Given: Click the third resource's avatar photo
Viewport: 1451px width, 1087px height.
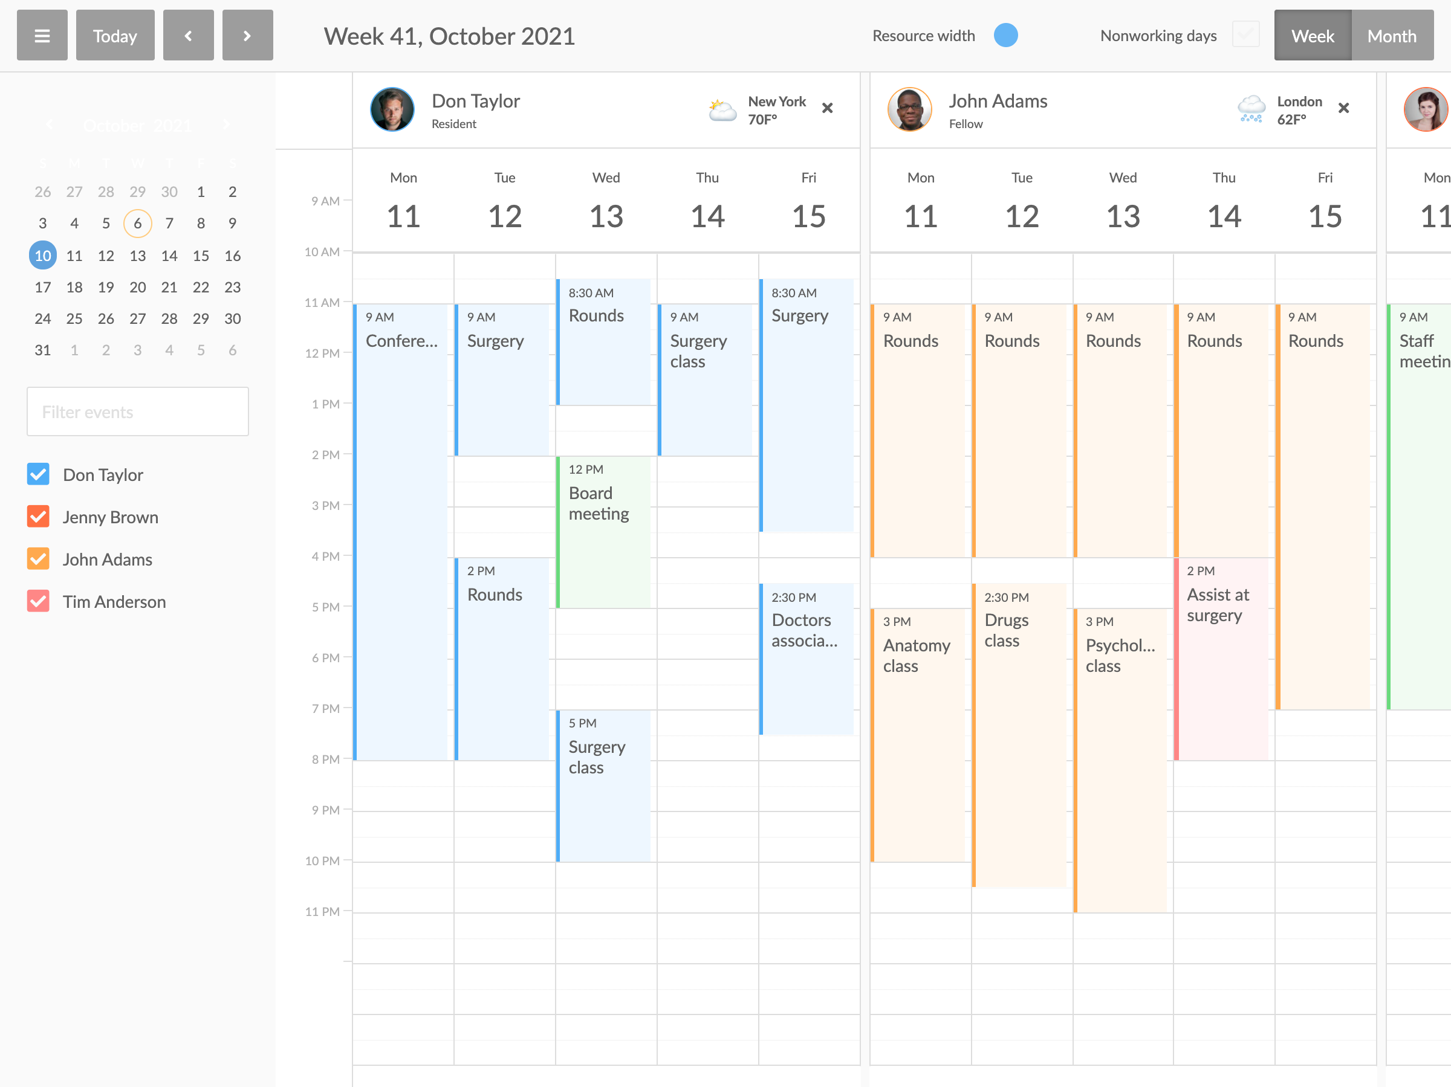Looking at the screenshot, I should [x=1426, y=109].
